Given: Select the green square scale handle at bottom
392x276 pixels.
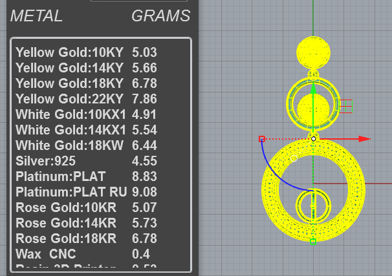Looking at the screenshot, I should coord(313,242).
